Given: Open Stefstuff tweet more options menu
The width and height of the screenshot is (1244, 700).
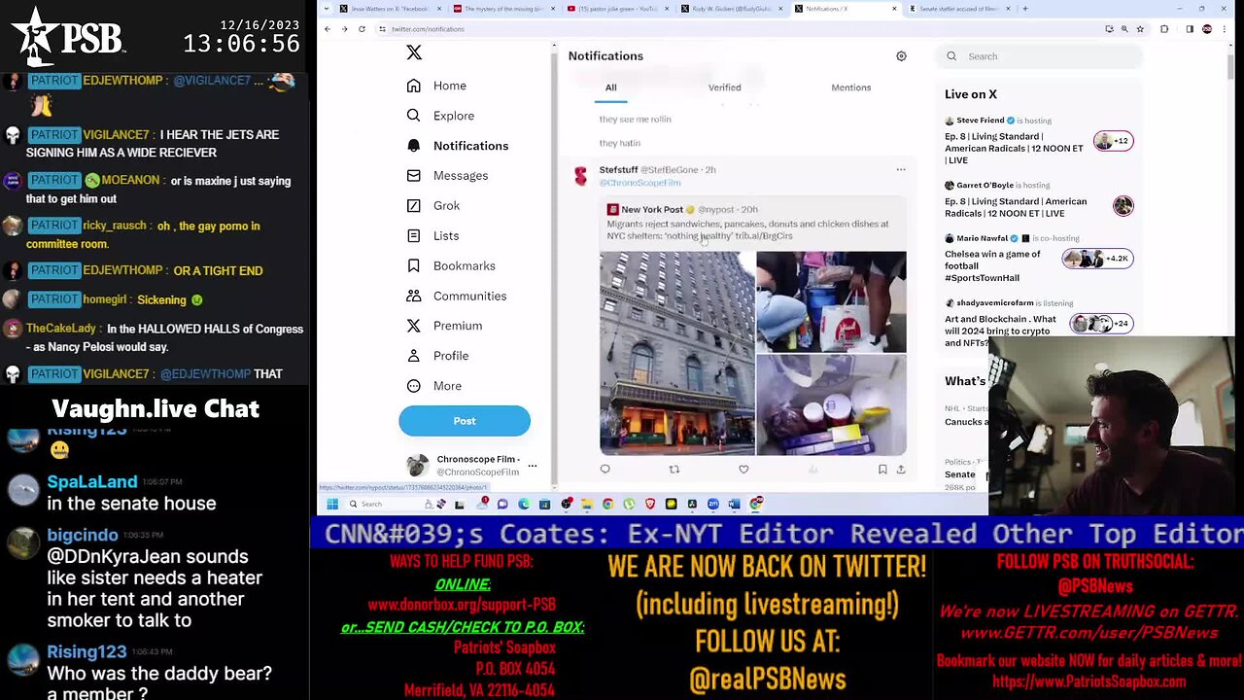Looking at the screenshot, I should click(901, 170).
